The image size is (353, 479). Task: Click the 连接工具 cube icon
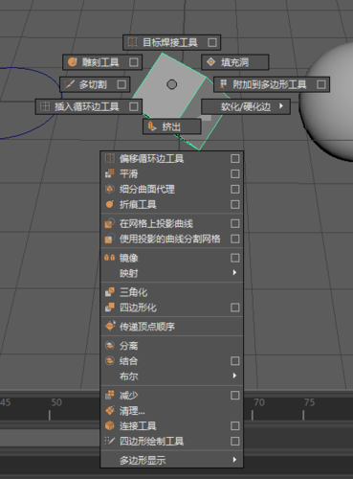point(110,425)
